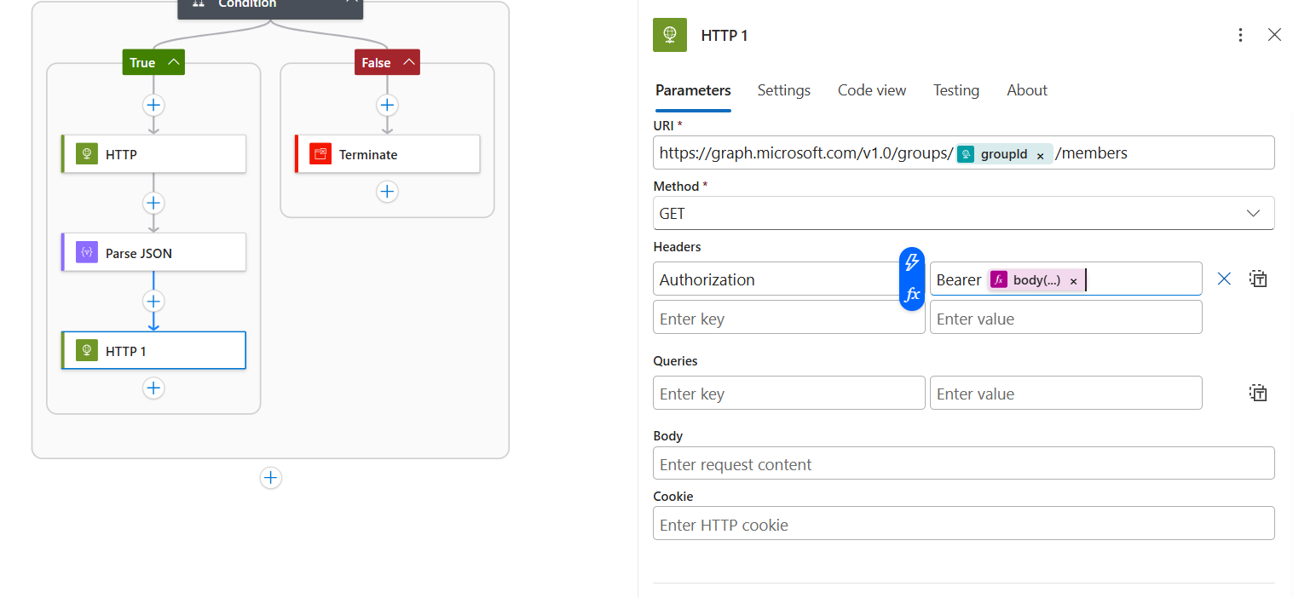Screen dimensions: 1293x598
Task: Delete the Authorization header row
Action: pos(1224,279)
